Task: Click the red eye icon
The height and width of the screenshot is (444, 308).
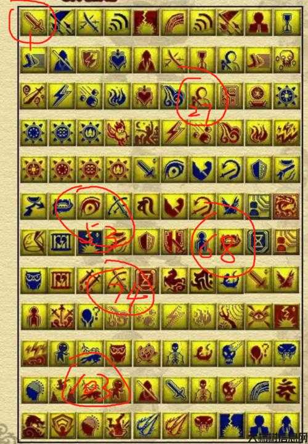Action: tap(90, 206)
